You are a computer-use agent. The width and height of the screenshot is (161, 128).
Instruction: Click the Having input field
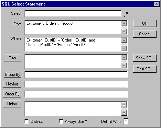point(76,84)
